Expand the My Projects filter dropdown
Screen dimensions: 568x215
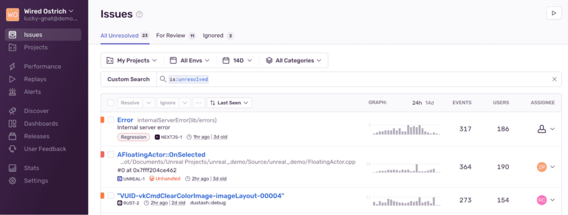132,60
